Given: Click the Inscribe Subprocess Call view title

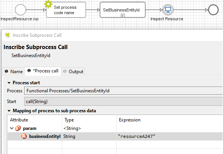Looking at the screenshot, I should (x=37, y=35).
